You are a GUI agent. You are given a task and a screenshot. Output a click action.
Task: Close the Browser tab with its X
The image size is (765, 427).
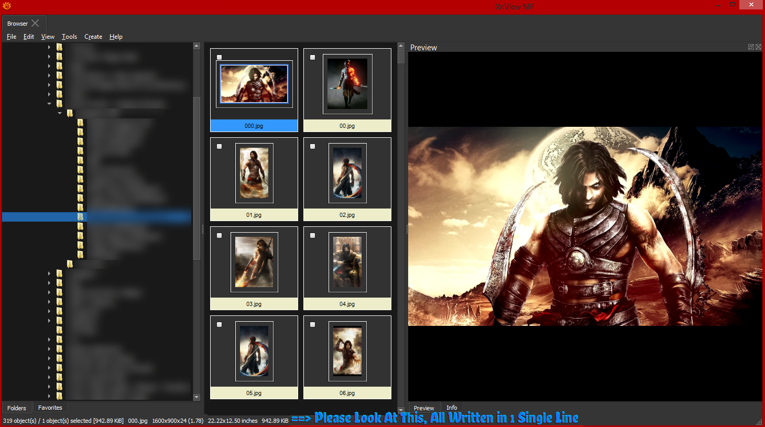(35, 23)
